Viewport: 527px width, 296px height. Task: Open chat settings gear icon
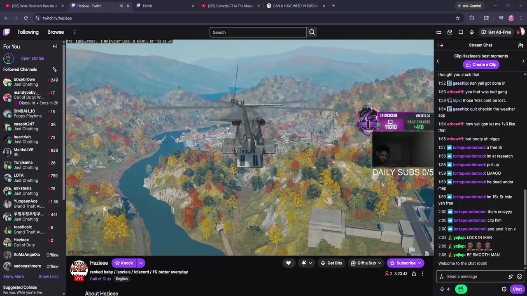click(x=504, y=289)
